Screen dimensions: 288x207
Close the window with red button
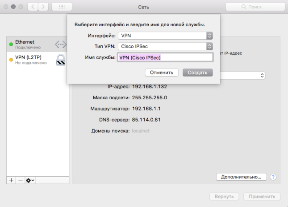click(6, 7)
